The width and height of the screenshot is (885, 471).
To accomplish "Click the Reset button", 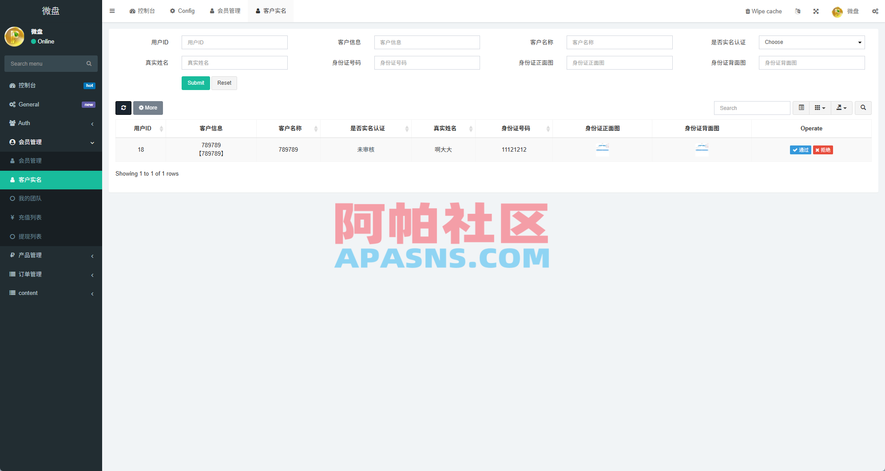I will click(224, 83).
